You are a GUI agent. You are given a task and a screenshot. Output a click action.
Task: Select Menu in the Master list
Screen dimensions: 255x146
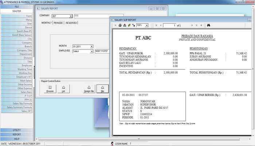[17, 20]
